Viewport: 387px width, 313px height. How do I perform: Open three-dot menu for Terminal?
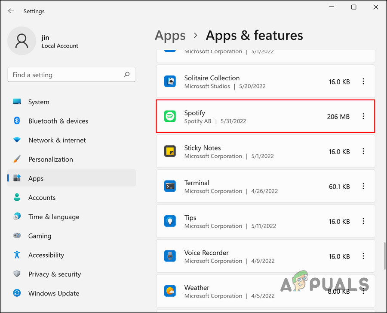(x=363, y=186)
